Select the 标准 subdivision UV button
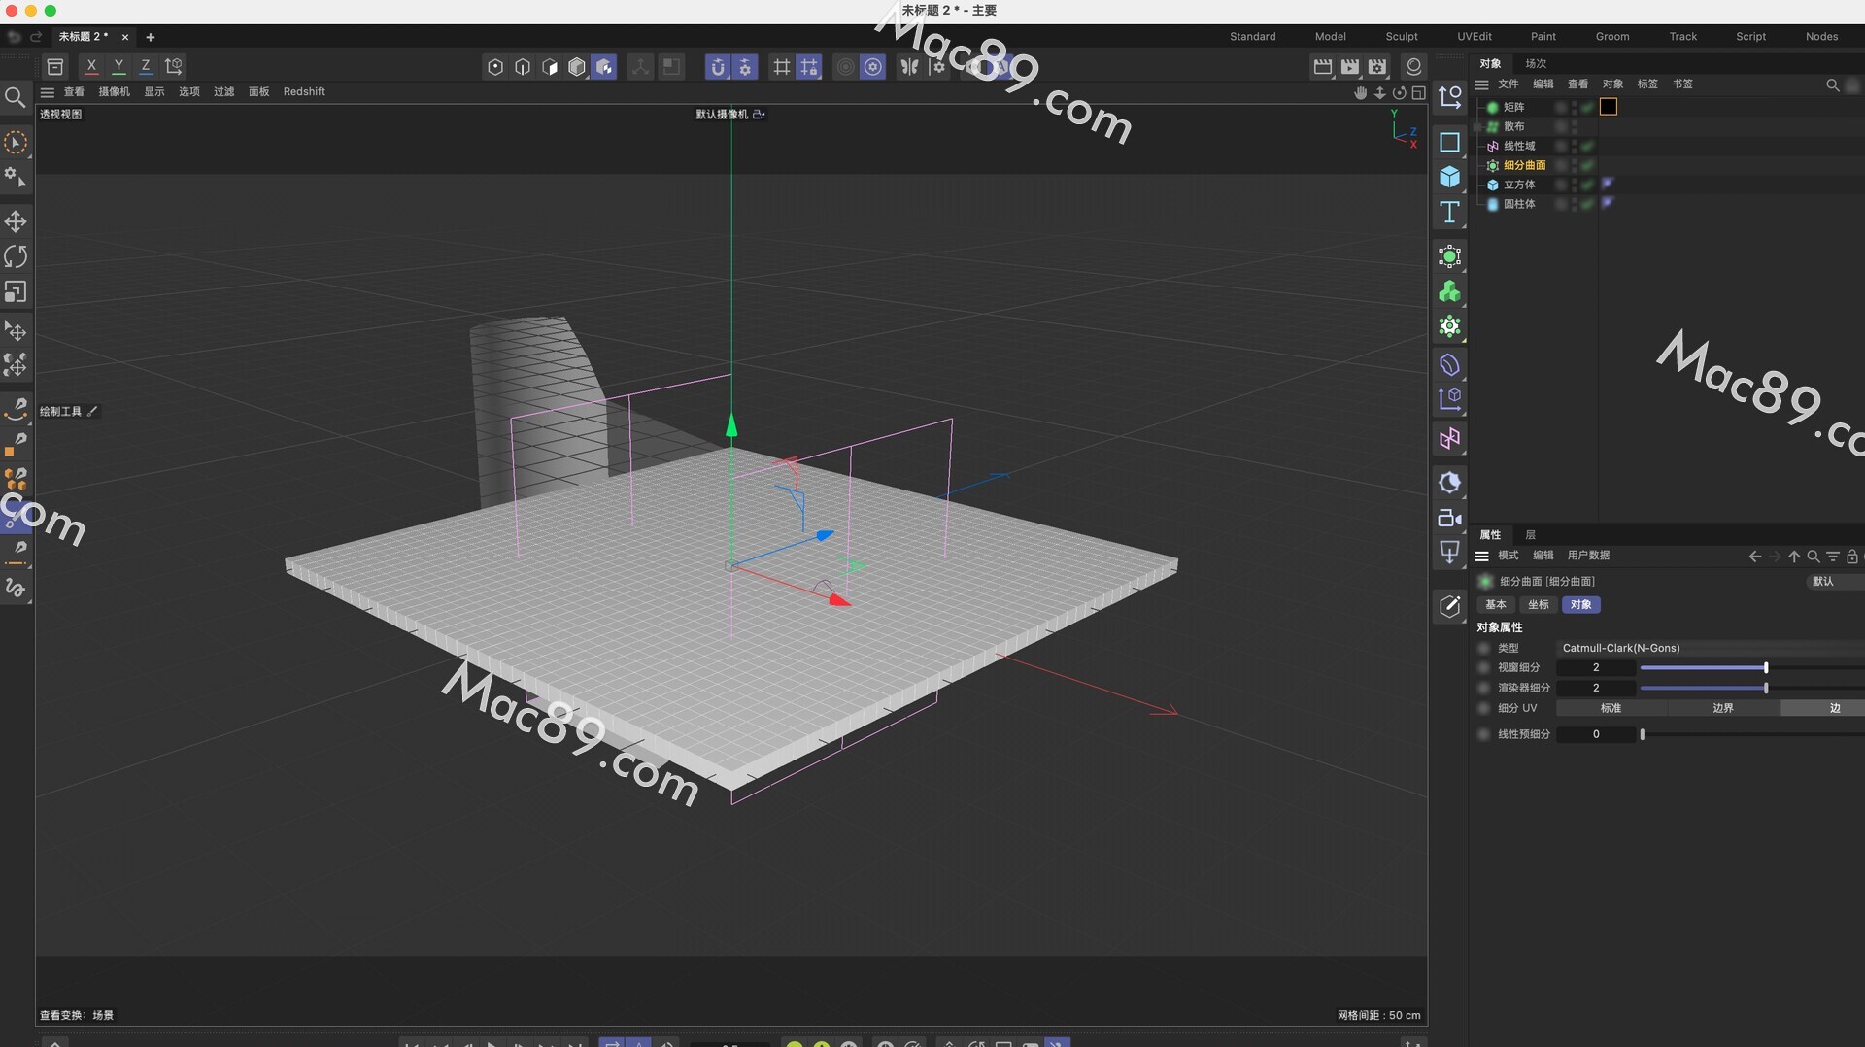This screenshot has width=1865, height=1047. pos(1611,708)
